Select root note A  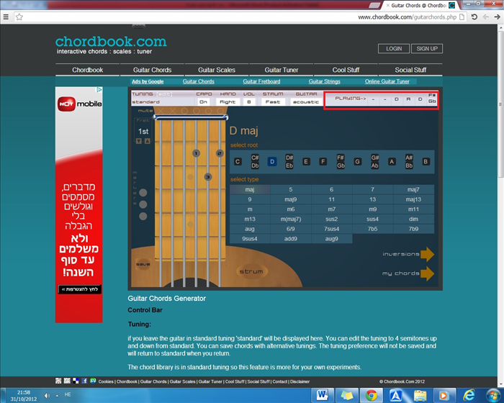[392, 162]
